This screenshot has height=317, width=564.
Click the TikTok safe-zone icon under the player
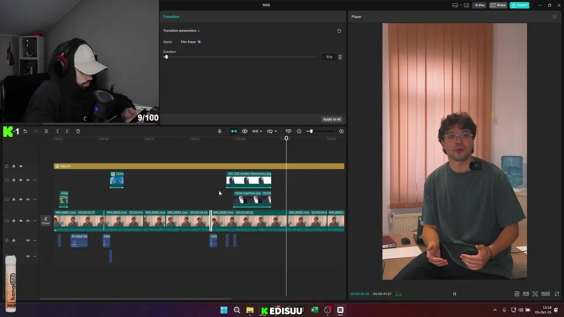pyautogui.click(x=517, y=294)
